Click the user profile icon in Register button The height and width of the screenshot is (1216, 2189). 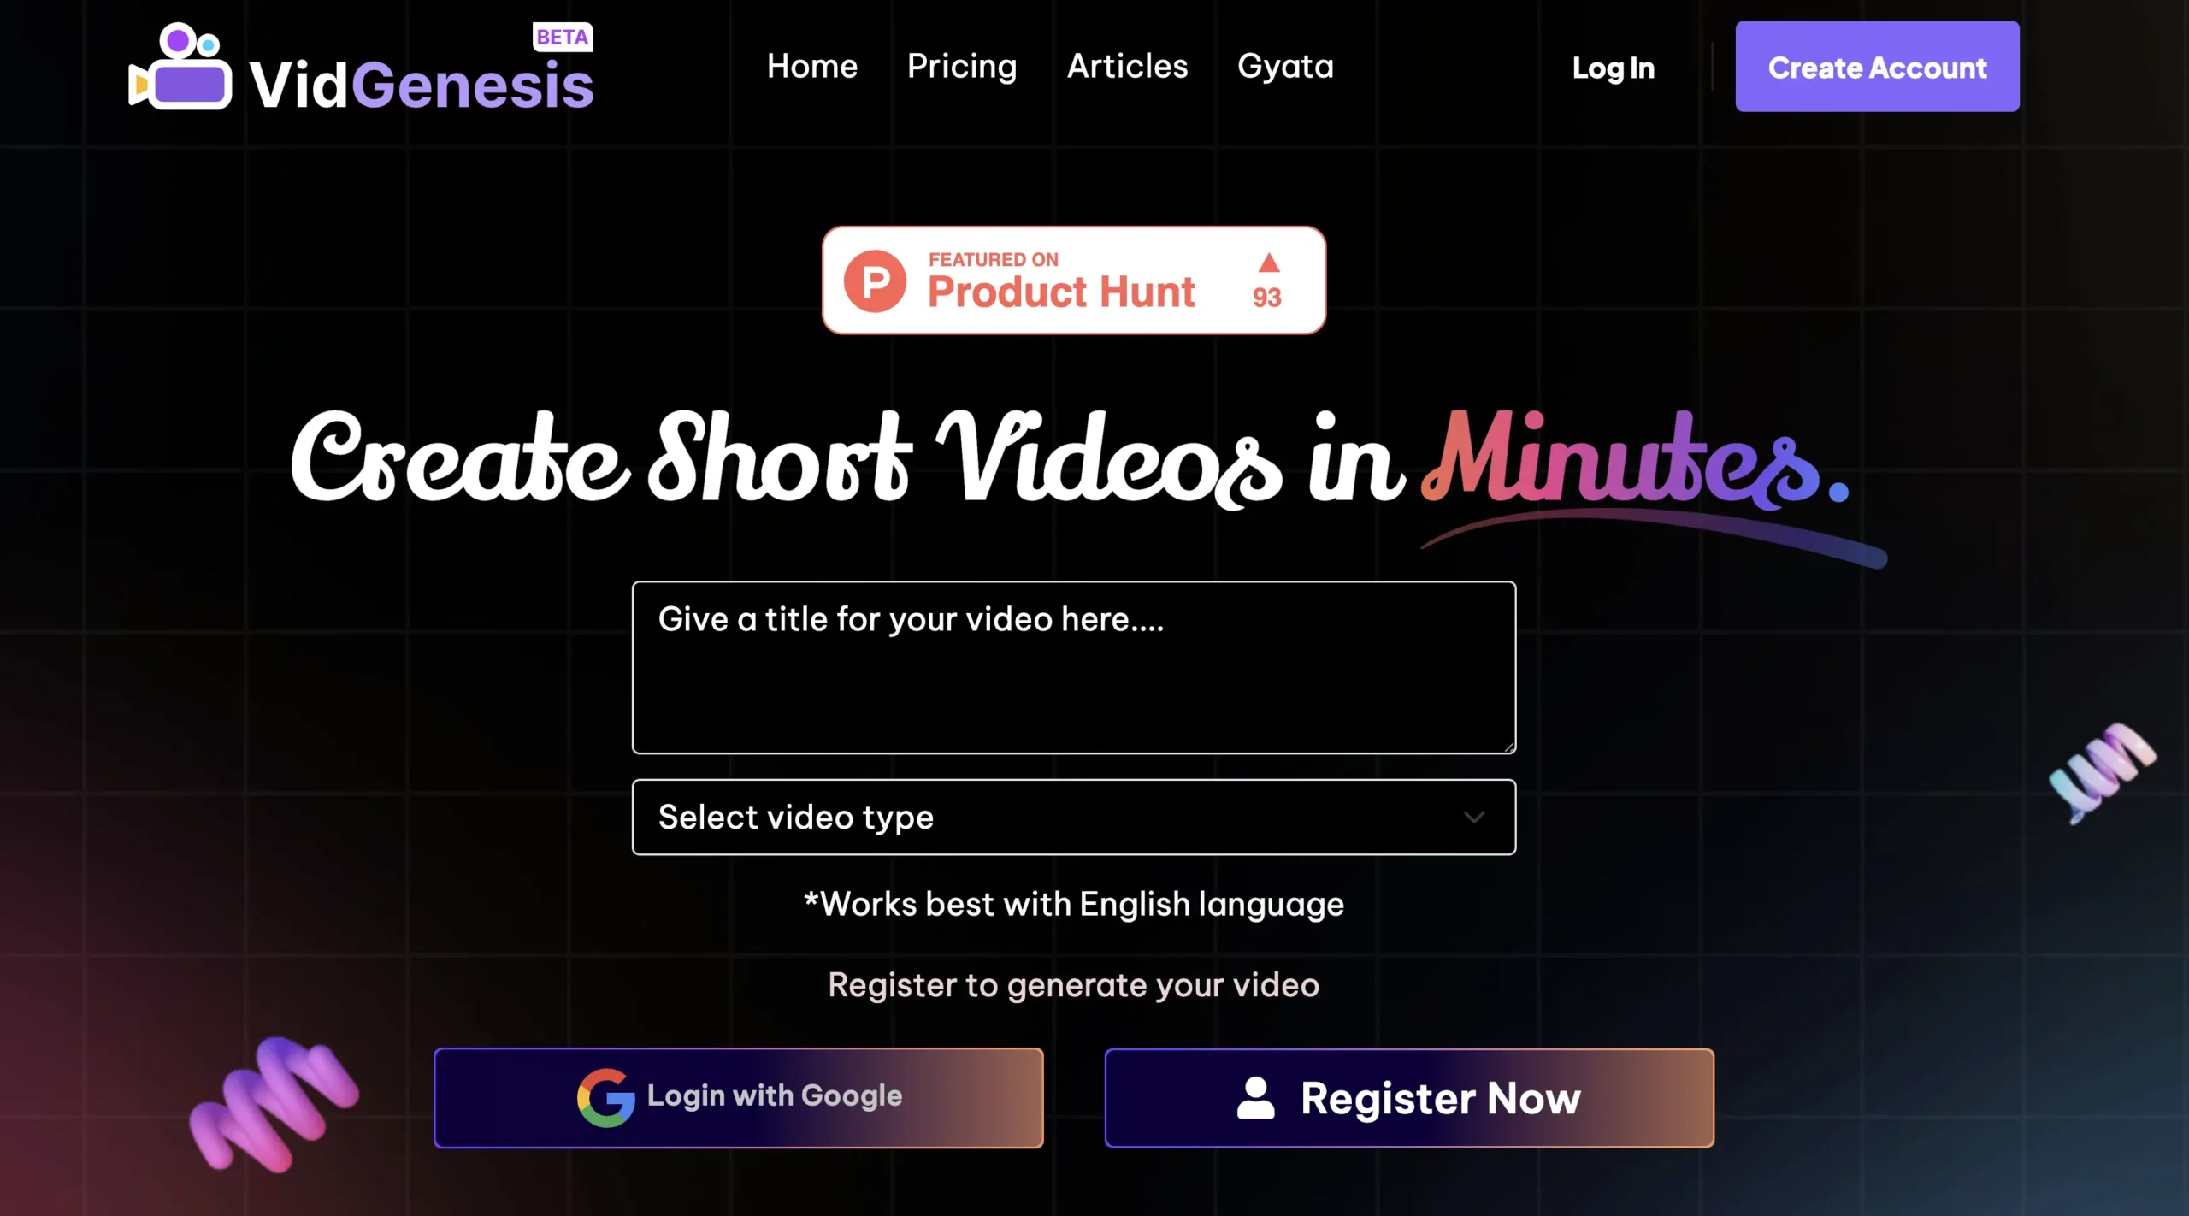click(1256, 1098)
